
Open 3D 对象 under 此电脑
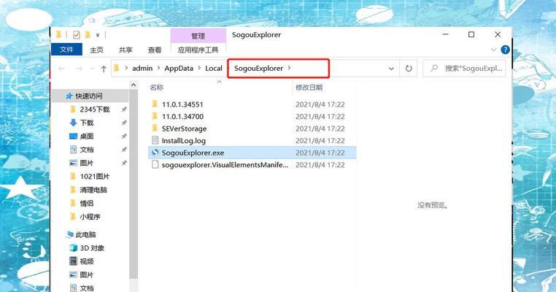[92, 248]
